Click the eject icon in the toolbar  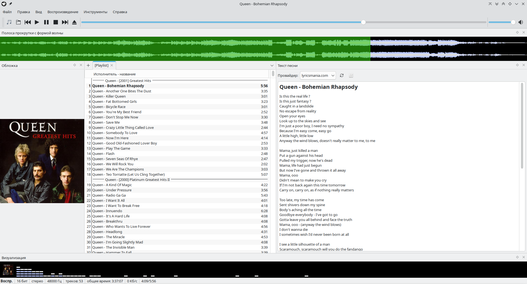(x=74, y=22)
